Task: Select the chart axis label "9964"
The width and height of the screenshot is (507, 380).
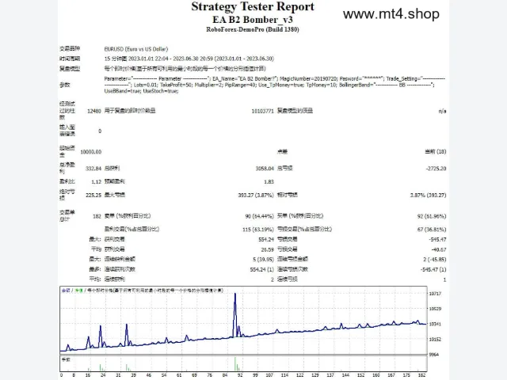Action: (434, 355)
